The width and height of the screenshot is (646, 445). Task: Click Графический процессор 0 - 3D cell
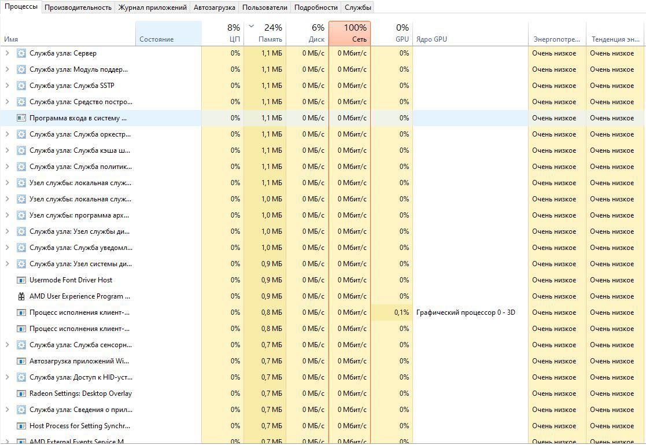(466, 312)
